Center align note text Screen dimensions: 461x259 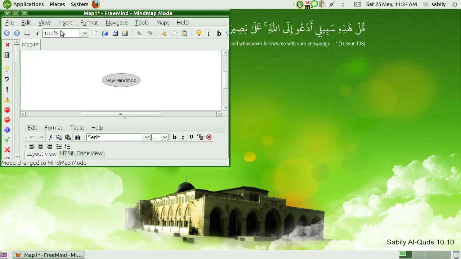pos(41,146)
